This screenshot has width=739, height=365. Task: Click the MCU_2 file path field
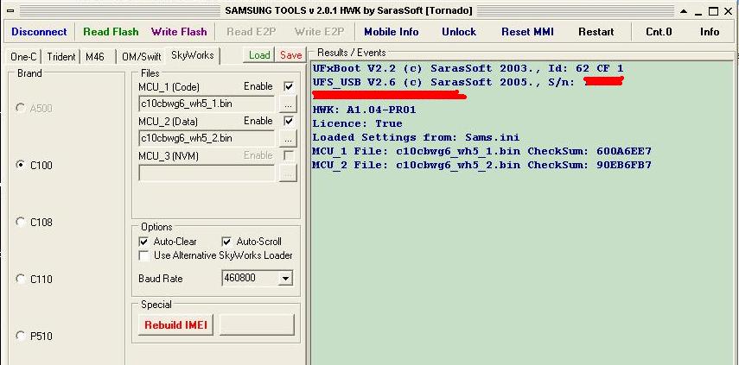click(207, 138)
